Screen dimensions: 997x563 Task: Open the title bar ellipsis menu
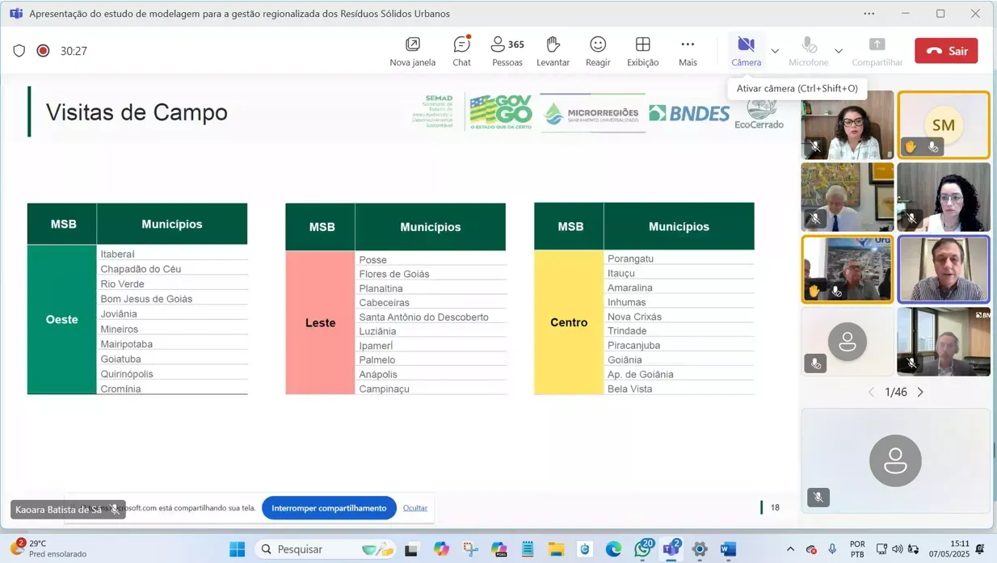[869, 14]
